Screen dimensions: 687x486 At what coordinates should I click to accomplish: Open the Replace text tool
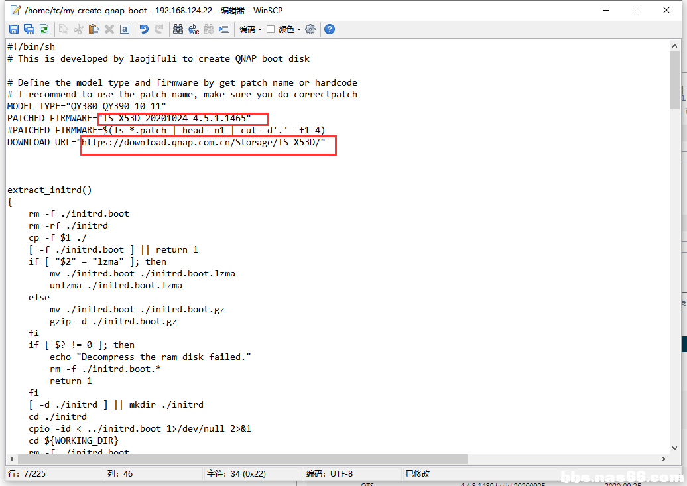coord(194,29)
